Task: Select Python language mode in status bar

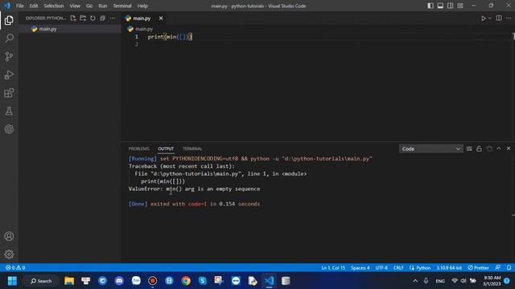Action: point(423,267)
